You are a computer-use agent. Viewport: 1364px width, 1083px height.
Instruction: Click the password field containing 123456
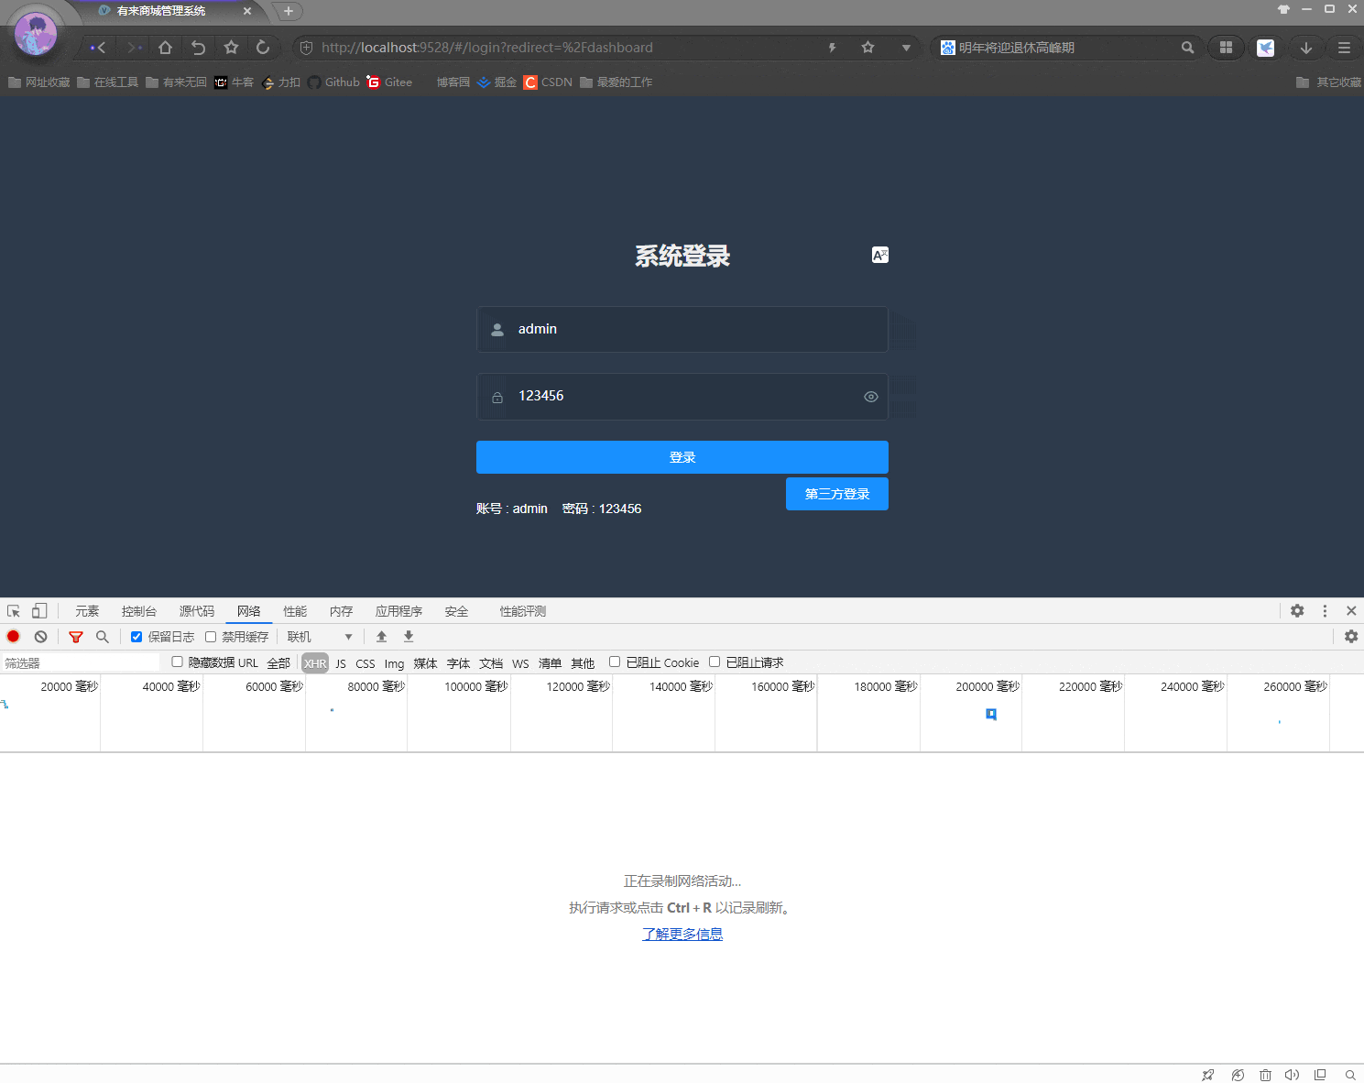coord(682,396)
